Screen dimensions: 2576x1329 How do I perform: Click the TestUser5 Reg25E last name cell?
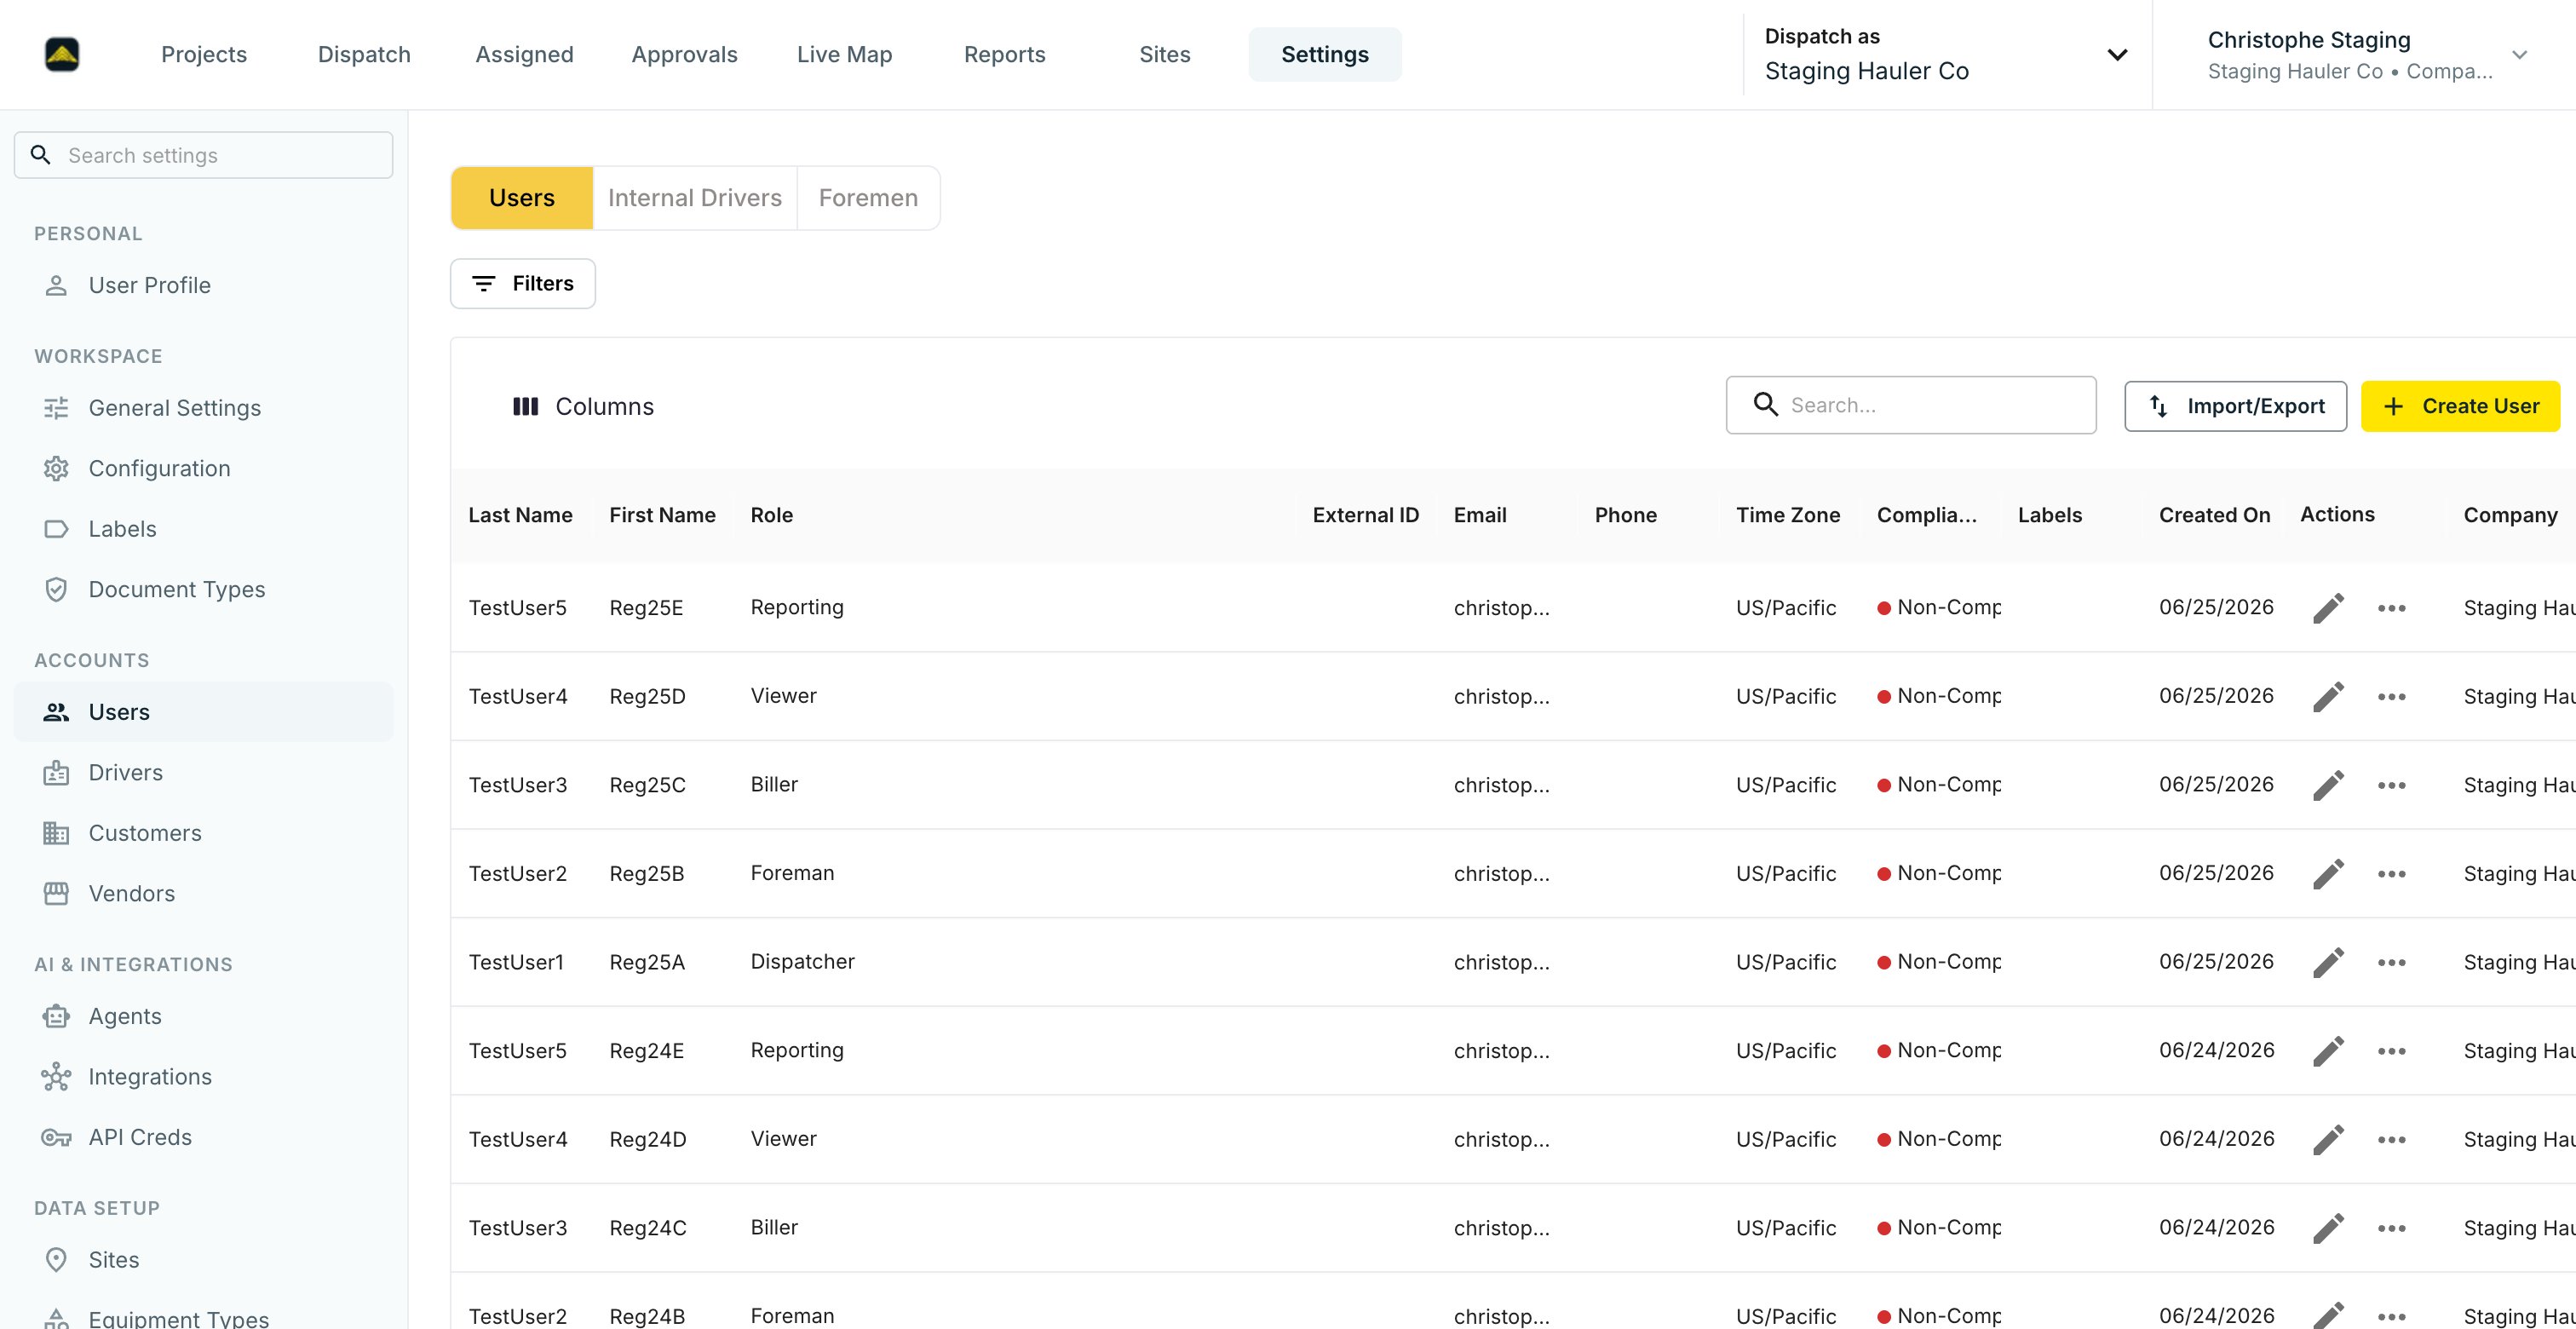[x=517, y=608]
